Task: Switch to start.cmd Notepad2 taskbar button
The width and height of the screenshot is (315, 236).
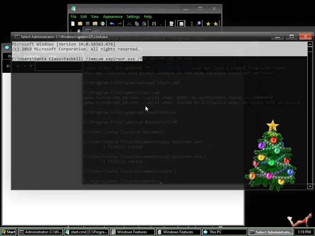Action: (x=86, y=232)
